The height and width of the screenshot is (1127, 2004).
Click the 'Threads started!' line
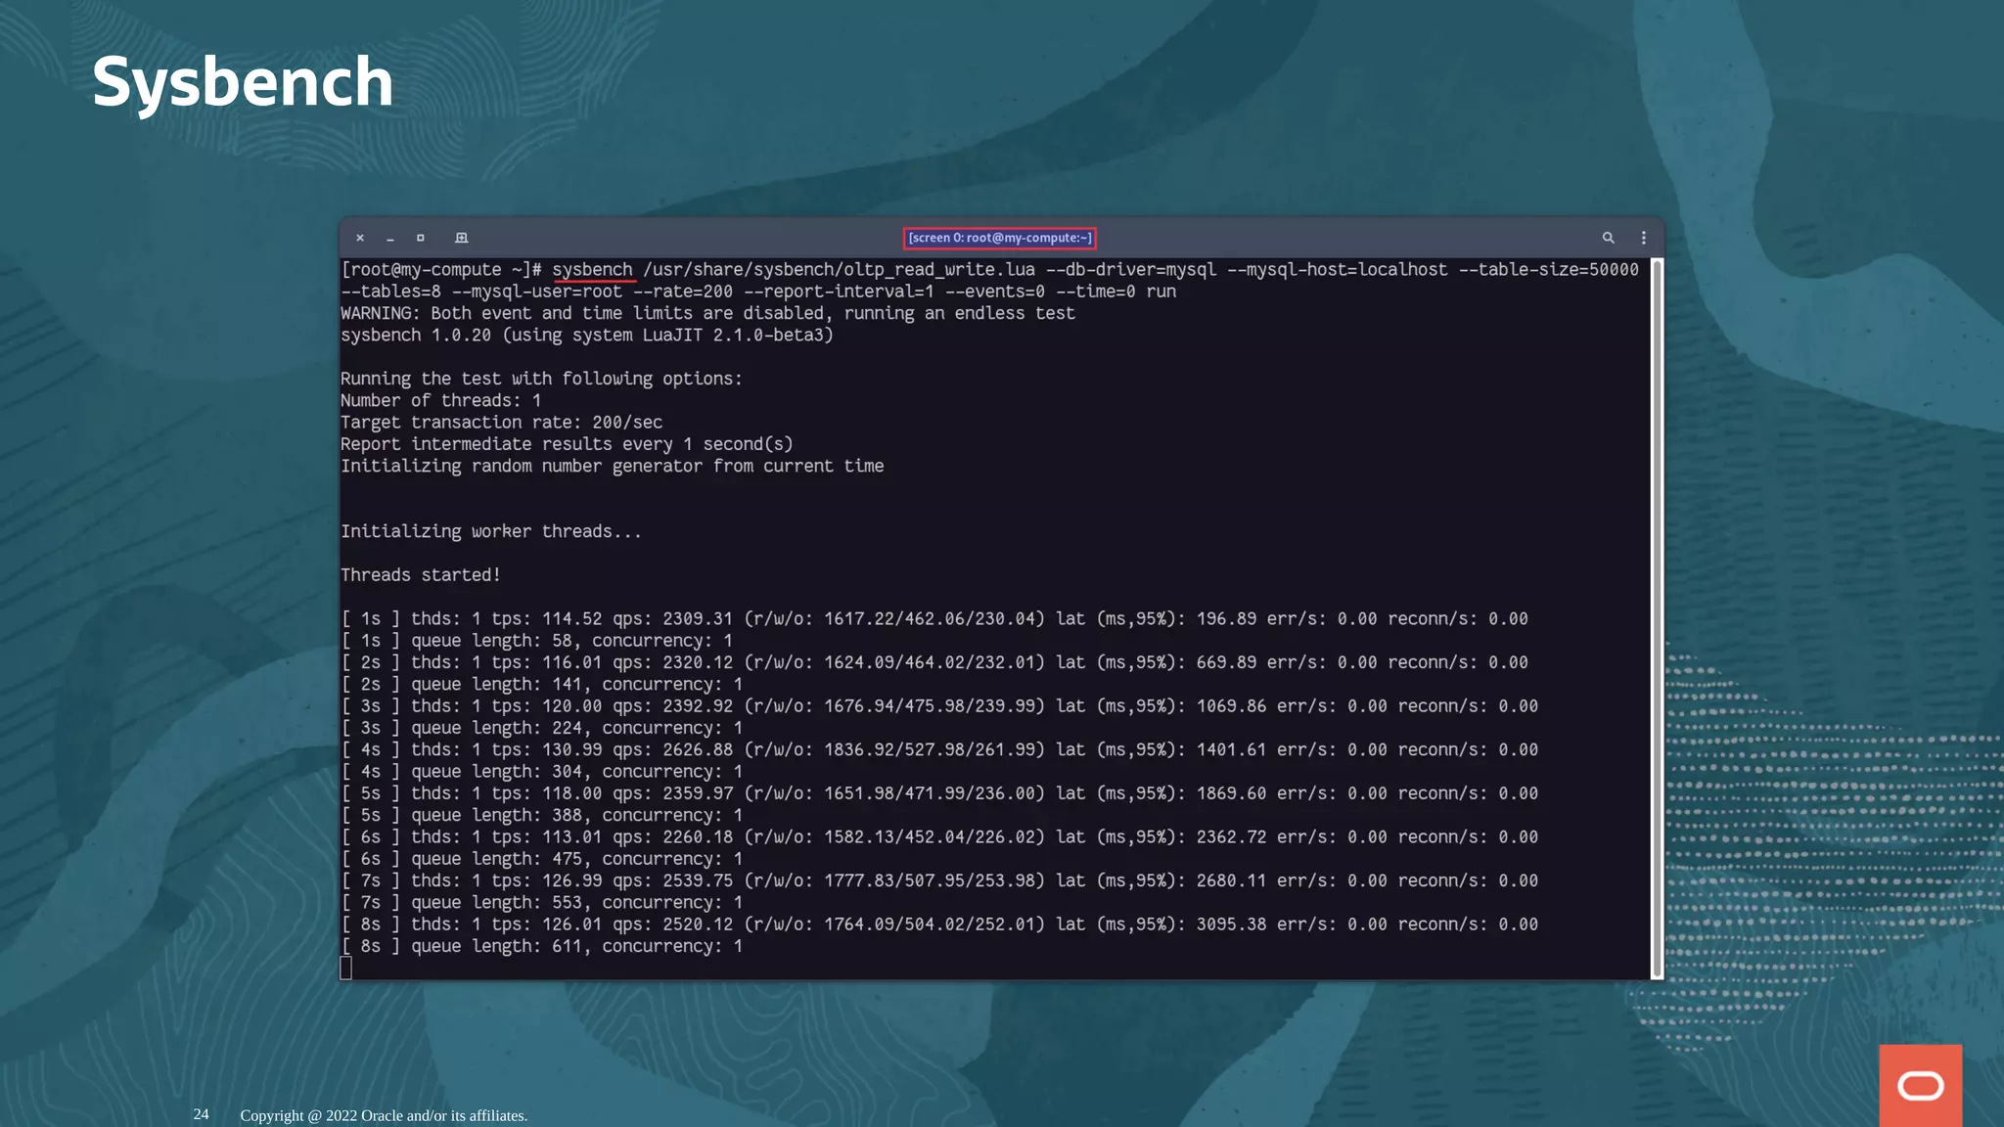(x=421, y=575)
